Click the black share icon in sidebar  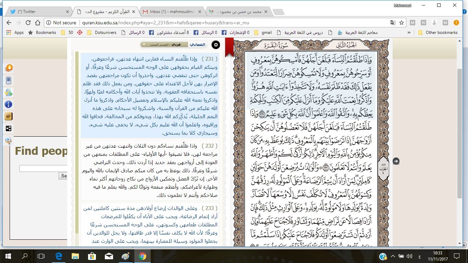[9, 128]
